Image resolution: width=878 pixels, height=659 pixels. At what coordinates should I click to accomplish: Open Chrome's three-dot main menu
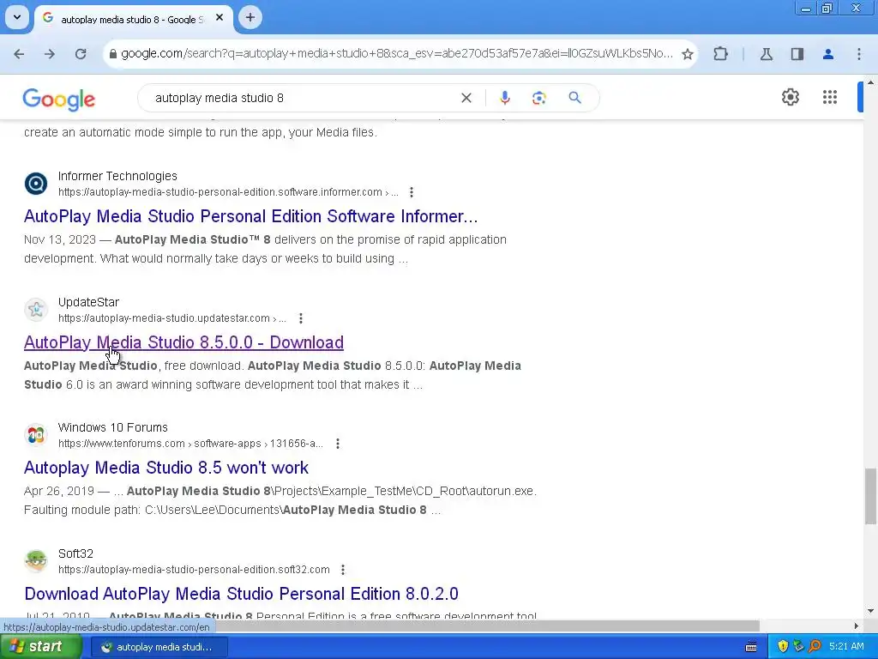tap(859, 54)
